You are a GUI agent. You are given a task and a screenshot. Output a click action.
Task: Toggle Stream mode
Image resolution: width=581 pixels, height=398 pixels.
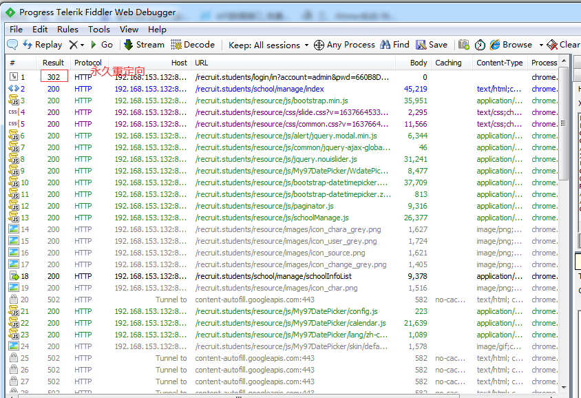[144, 45]
